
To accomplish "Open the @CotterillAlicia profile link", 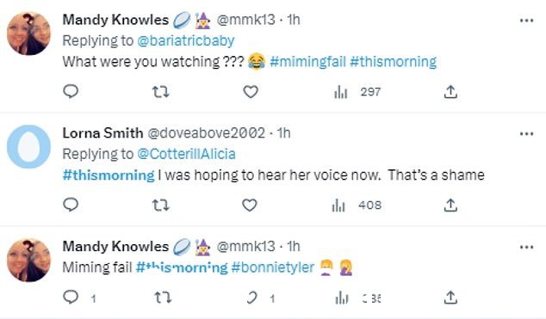I will pos(187,154).
